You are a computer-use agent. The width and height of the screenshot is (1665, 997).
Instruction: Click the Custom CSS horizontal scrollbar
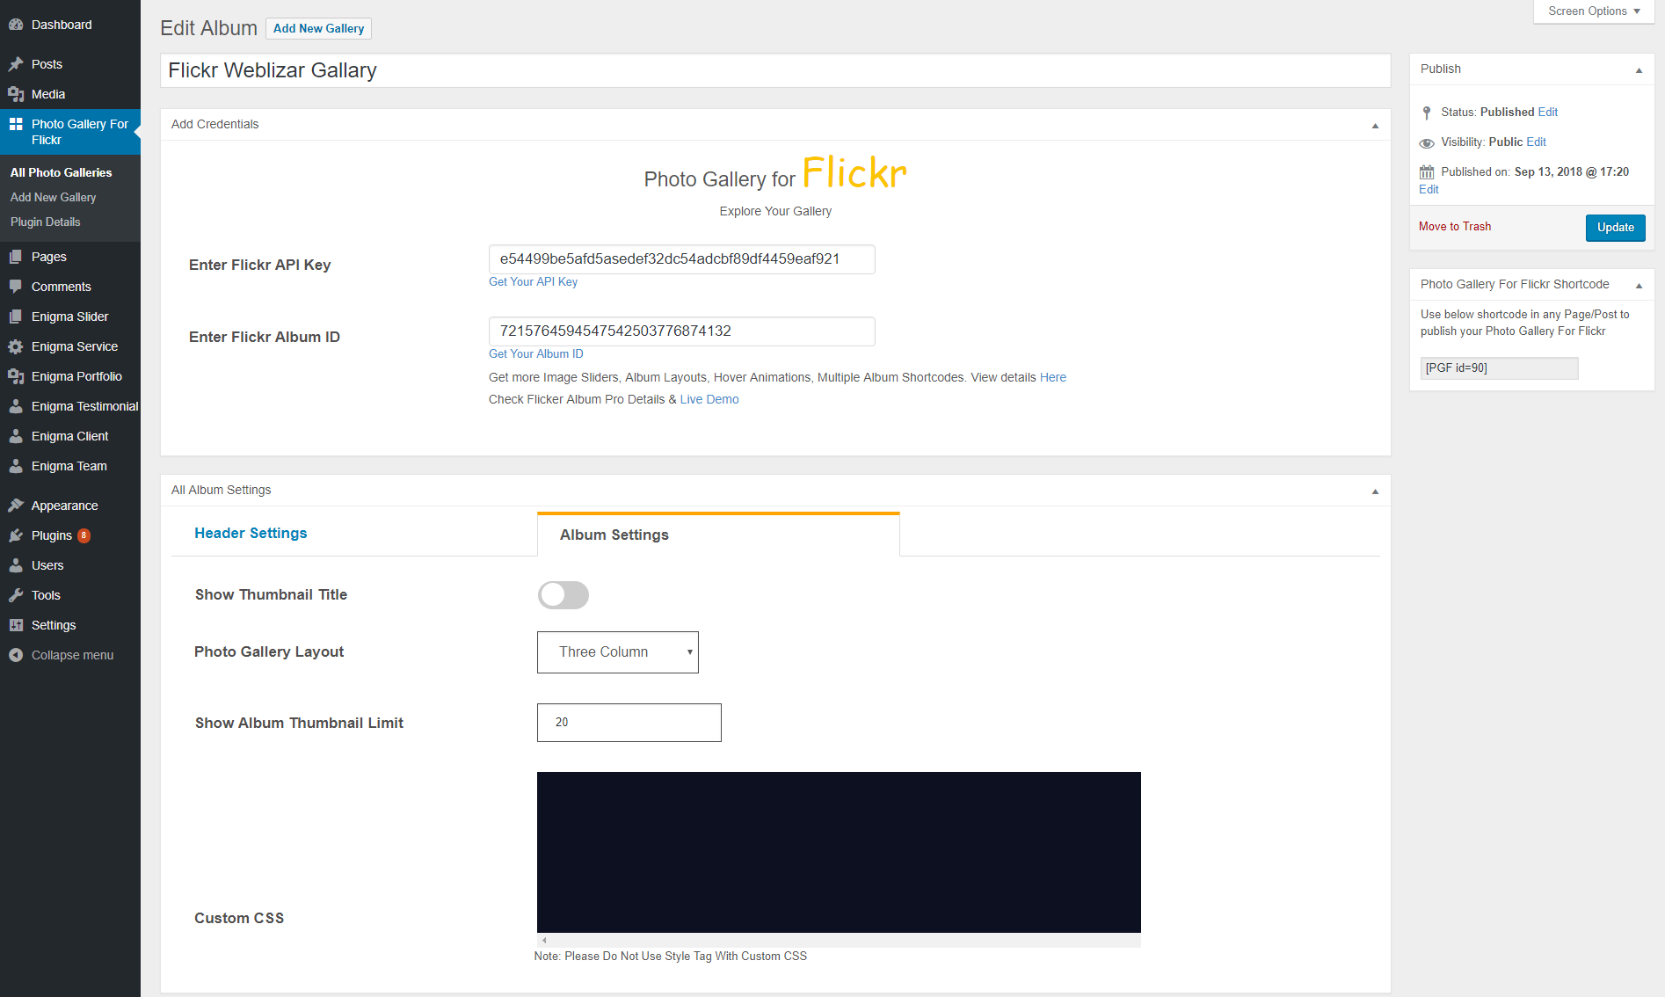tap(839, 941)
